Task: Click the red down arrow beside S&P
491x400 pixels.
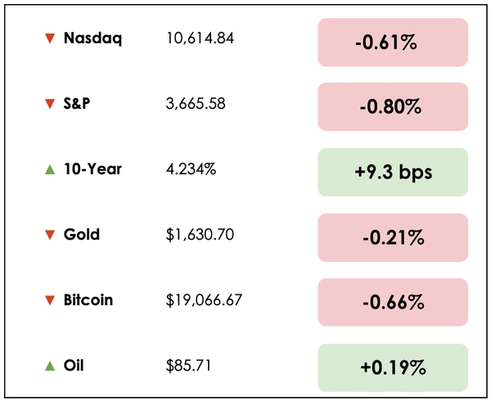Action: 50,104
